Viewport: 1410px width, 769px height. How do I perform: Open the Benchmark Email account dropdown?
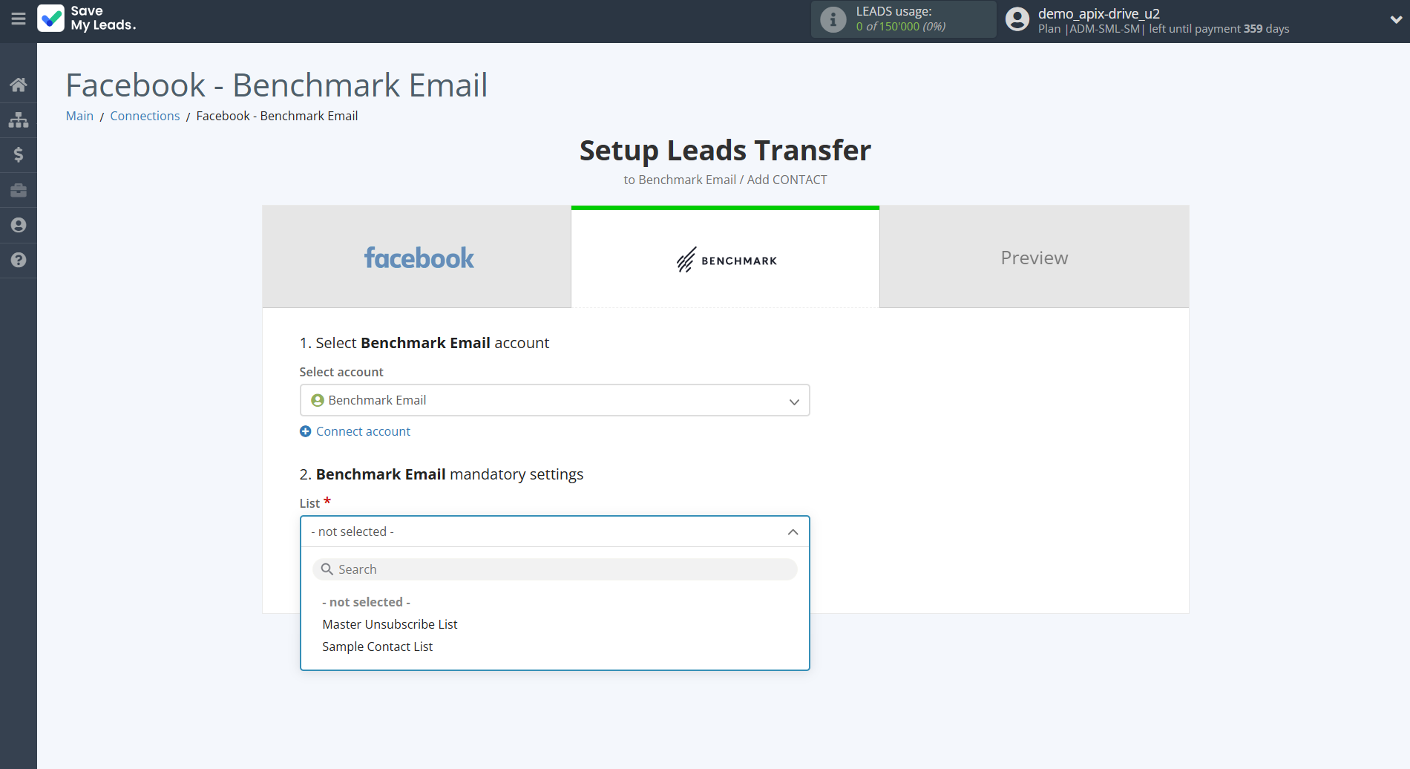point(554,401)
